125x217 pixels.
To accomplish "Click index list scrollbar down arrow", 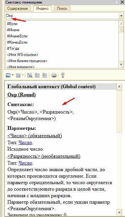I will click(121, 64).
